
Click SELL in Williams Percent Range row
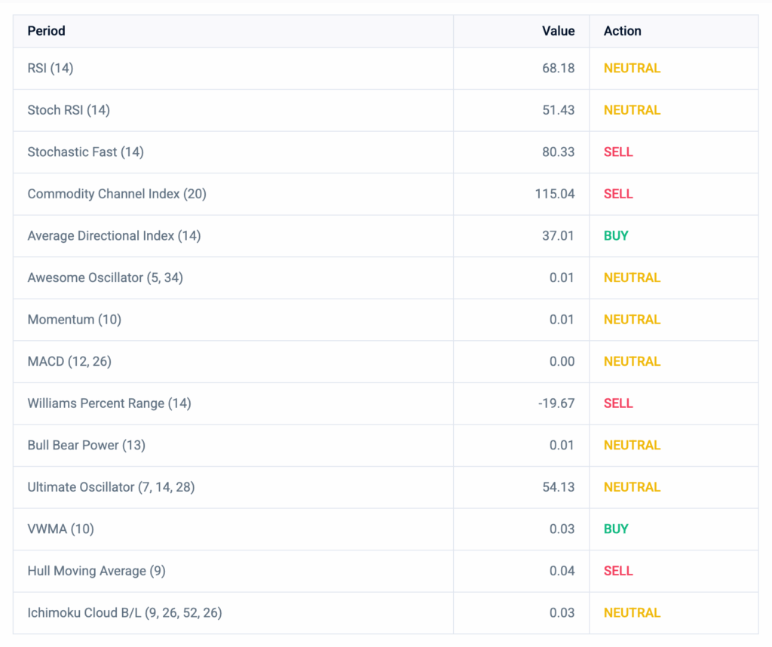click(x=618, y=403)
